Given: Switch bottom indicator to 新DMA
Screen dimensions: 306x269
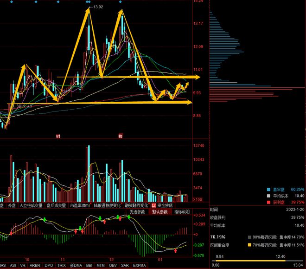Looking at the screenshot, I should tap(76, 265).
